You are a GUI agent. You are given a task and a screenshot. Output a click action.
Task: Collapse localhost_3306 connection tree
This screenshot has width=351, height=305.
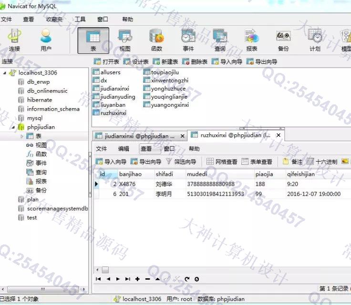point(4,73)
